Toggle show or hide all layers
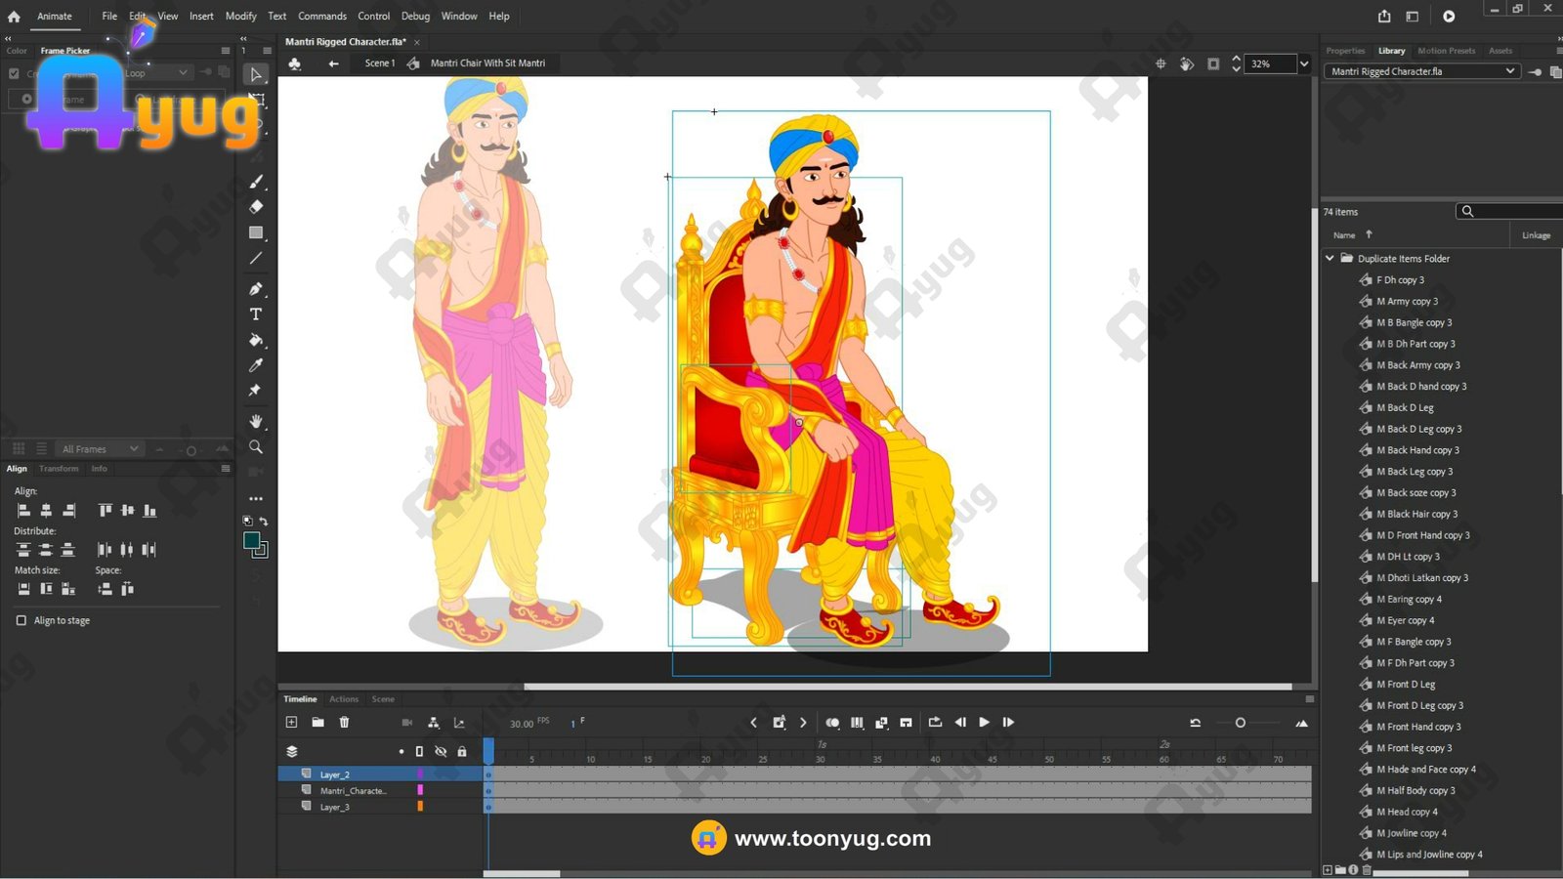 pos(441,751)
